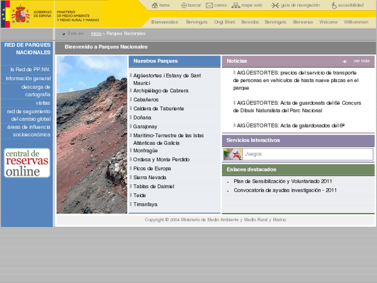377x283 pixels.
Task: Open Caldera de Taburiente park link
Action: point(159,109)
